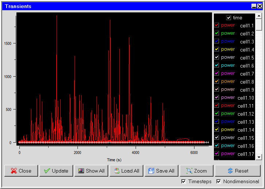Image resolution: width=265 pixels, height=189 pixels.
Task: Click the yellow power label for cell1.4
Action: (228, 49)
